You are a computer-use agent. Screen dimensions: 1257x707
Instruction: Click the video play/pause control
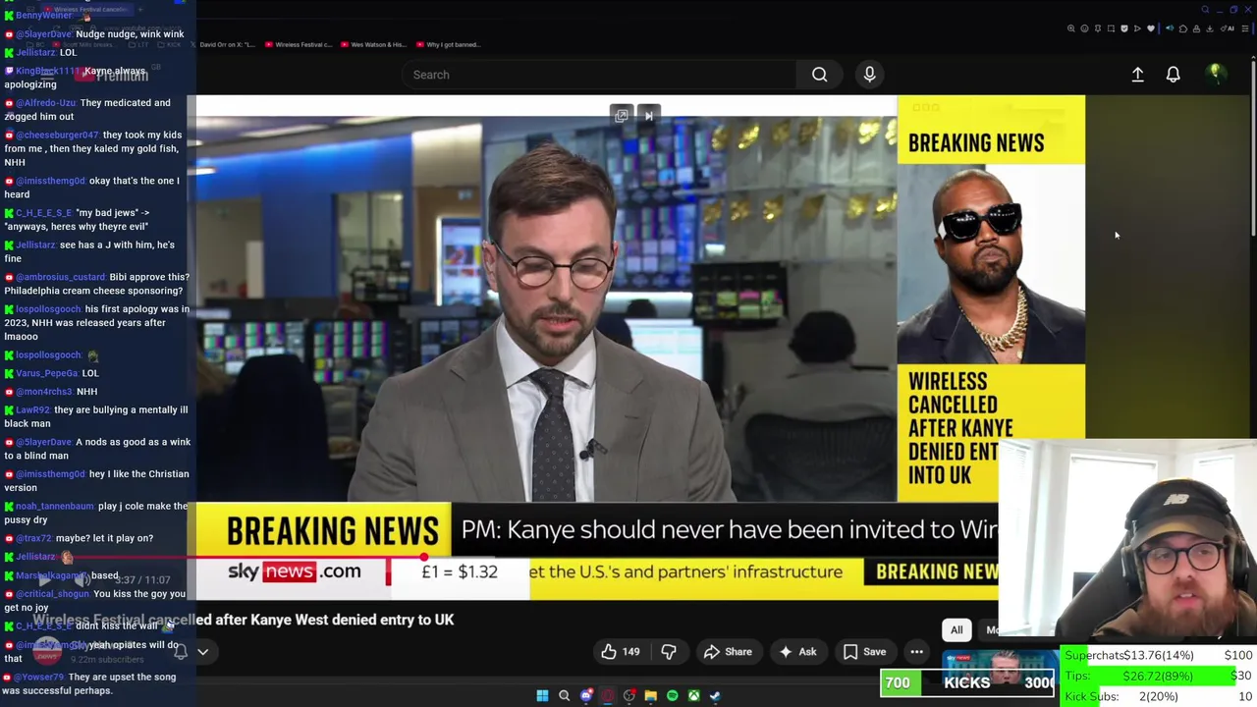(44, 580)
